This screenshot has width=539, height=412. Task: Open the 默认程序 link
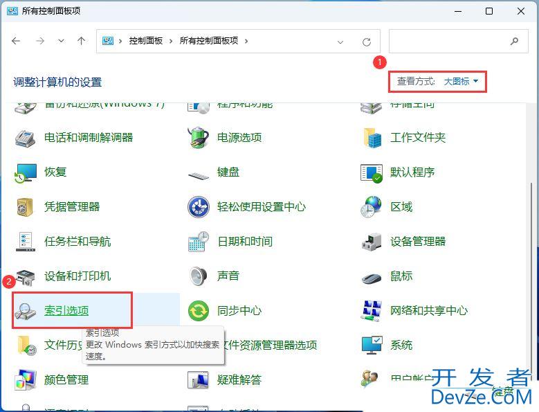(x=412, y=172)
